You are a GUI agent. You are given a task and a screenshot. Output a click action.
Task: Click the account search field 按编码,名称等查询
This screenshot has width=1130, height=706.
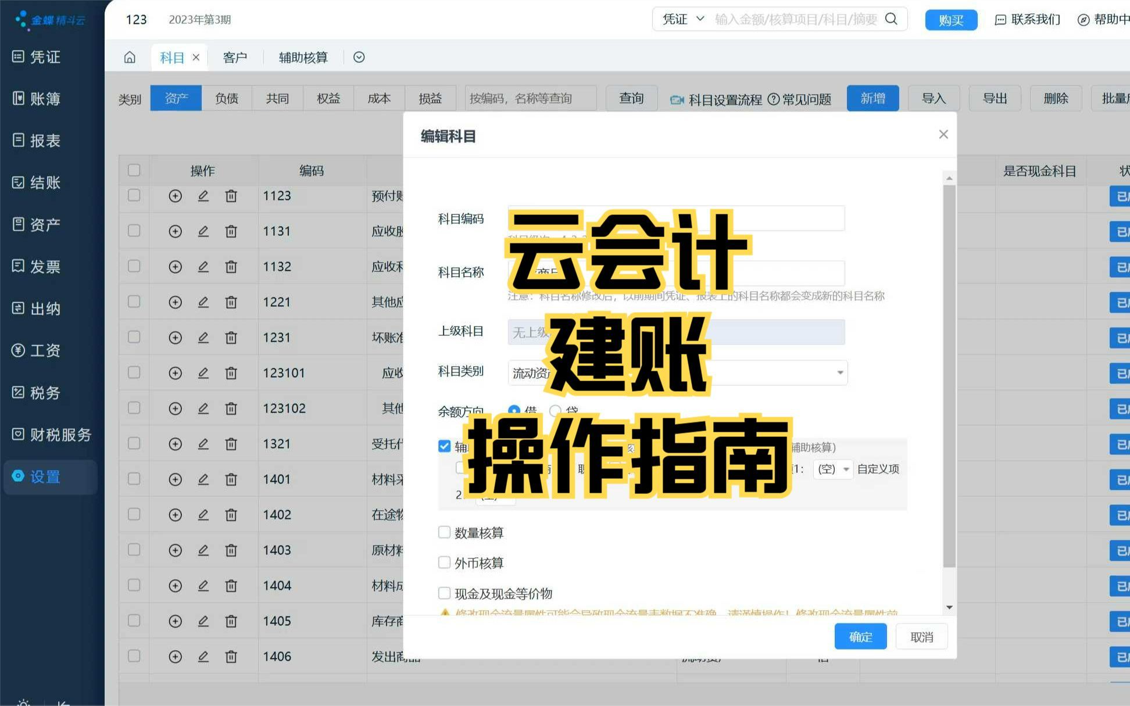pos(530,98)
